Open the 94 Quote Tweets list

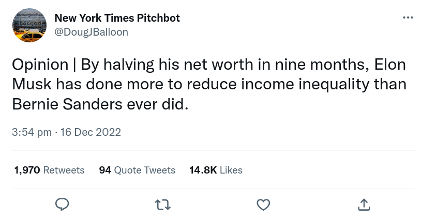coord(105,170)
